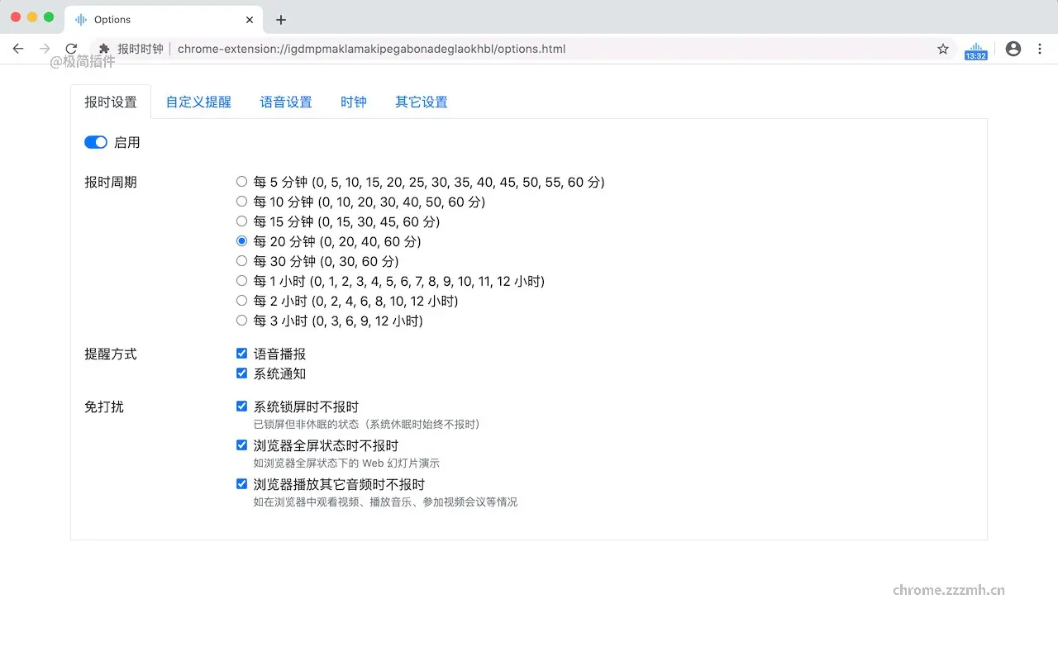Bookmark the page with the star icon

point(942,49)
